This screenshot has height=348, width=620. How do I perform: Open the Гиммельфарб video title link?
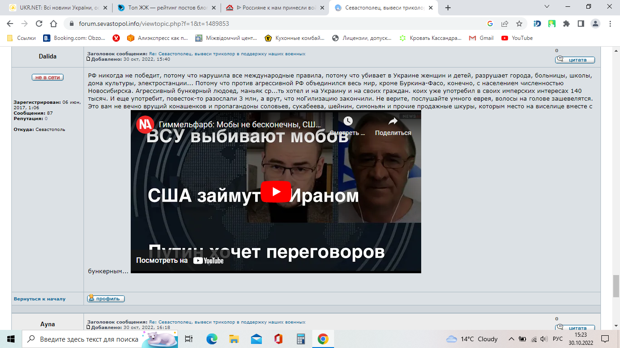(x=240, y=125)
